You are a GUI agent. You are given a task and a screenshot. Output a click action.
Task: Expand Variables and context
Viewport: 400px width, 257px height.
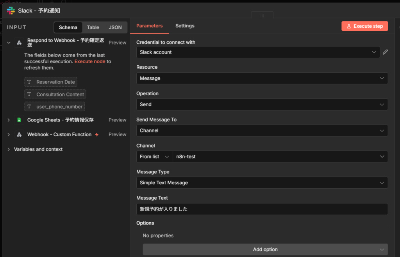click(9, 149)
